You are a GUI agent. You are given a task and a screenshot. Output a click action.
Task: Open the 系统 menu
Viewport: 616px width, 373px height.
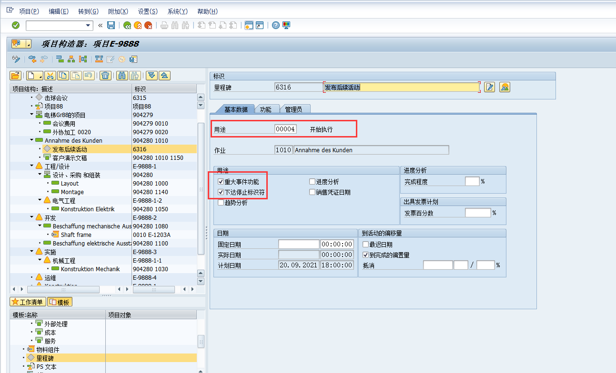[x=177, y=11]
